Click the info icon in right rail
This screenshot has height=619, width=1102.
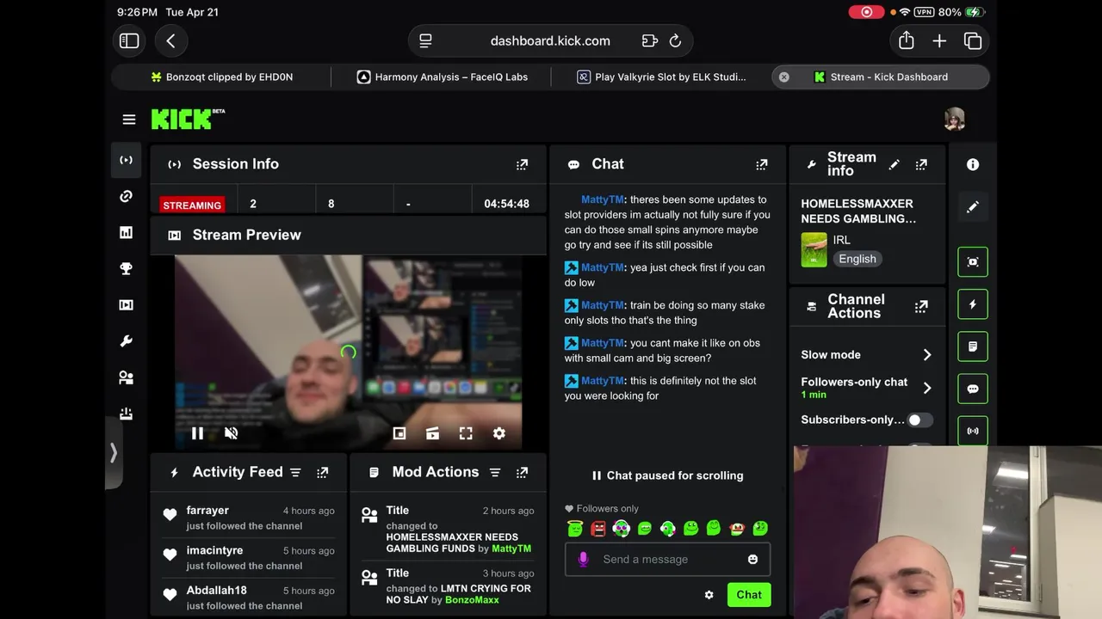973,164
